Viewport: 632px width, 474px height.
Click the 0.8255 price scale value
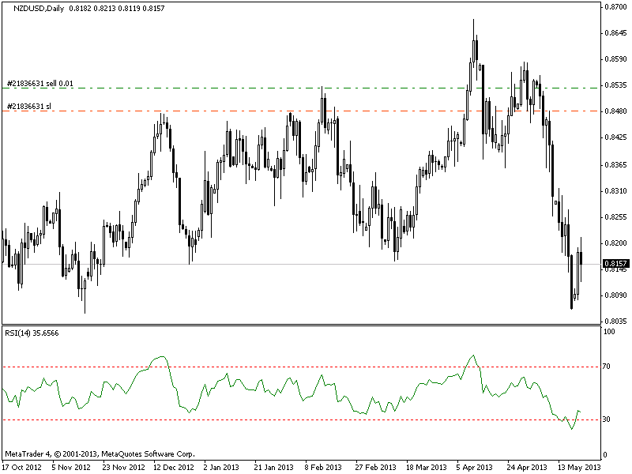coord(616,217)
